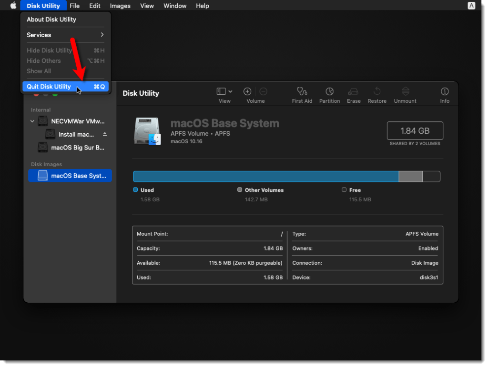Open the File menu
This screenshot has height=367, width=488.
(75, 6)
